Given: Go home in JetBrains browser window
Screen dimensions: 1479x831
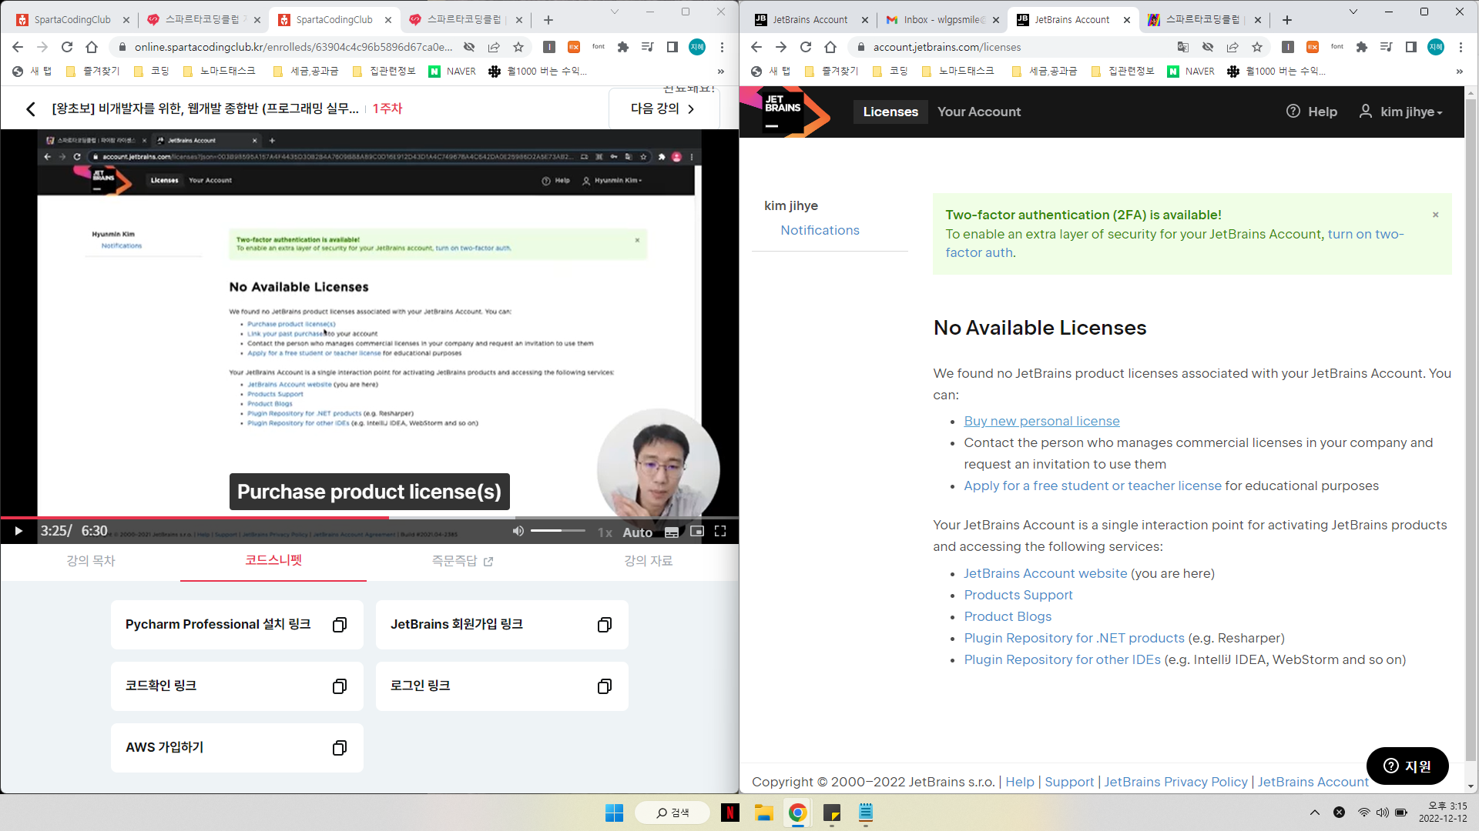Looking at the screenshot, I should [x=830, y=47].
